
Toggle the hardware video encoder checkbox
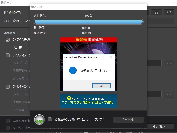coord(8,128)
